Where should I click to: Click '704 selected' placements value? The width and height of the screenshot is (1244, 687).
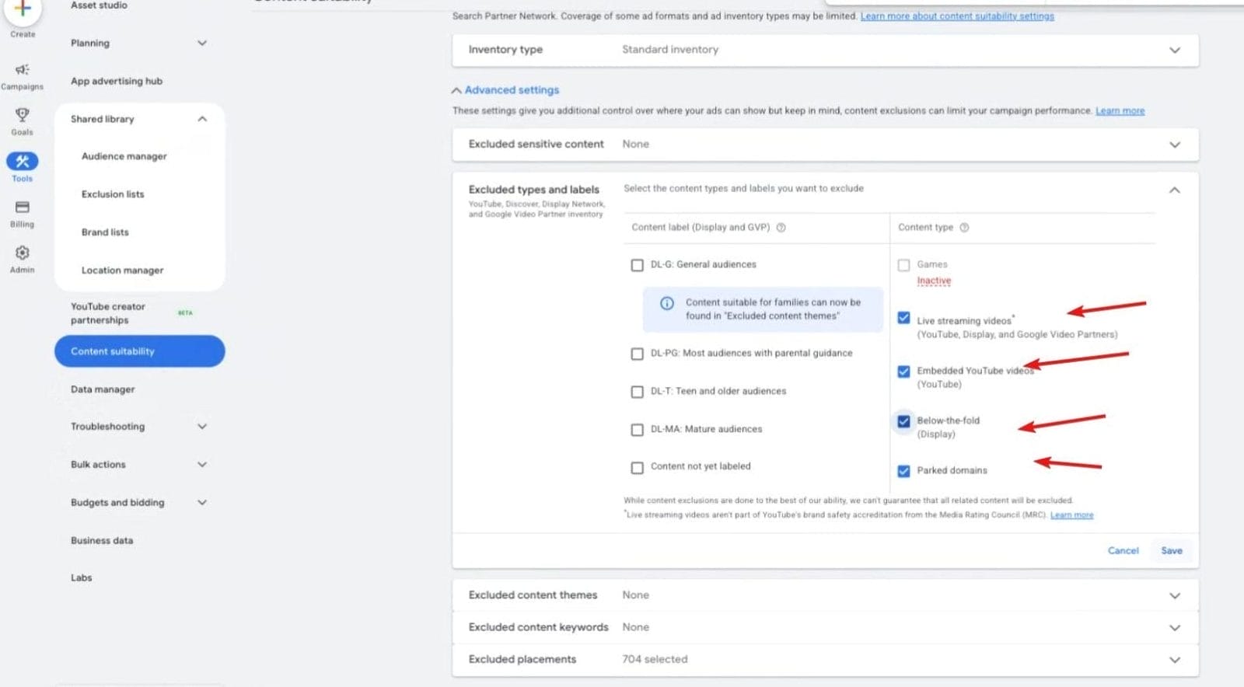[655, 660]
